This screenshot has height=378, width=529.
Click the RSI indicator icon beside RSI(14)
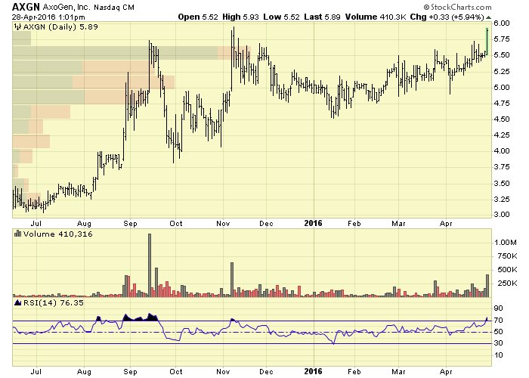pos(17,302)
